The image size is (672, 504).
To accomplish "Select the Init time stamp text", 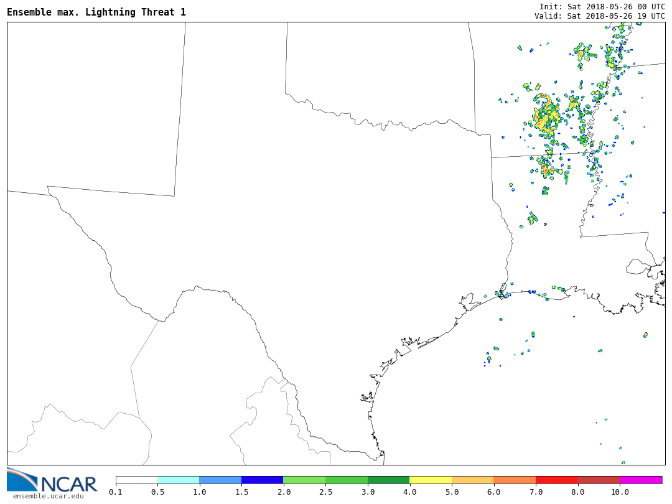I will (x=602, y=6).
